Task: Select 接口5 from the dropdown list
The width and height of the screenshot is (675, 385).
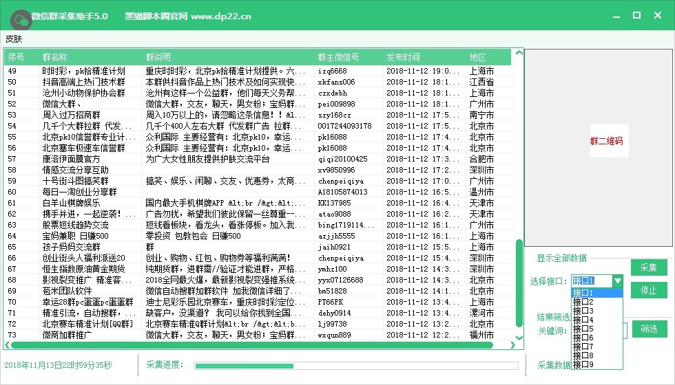Action: (x=597, y=329)
